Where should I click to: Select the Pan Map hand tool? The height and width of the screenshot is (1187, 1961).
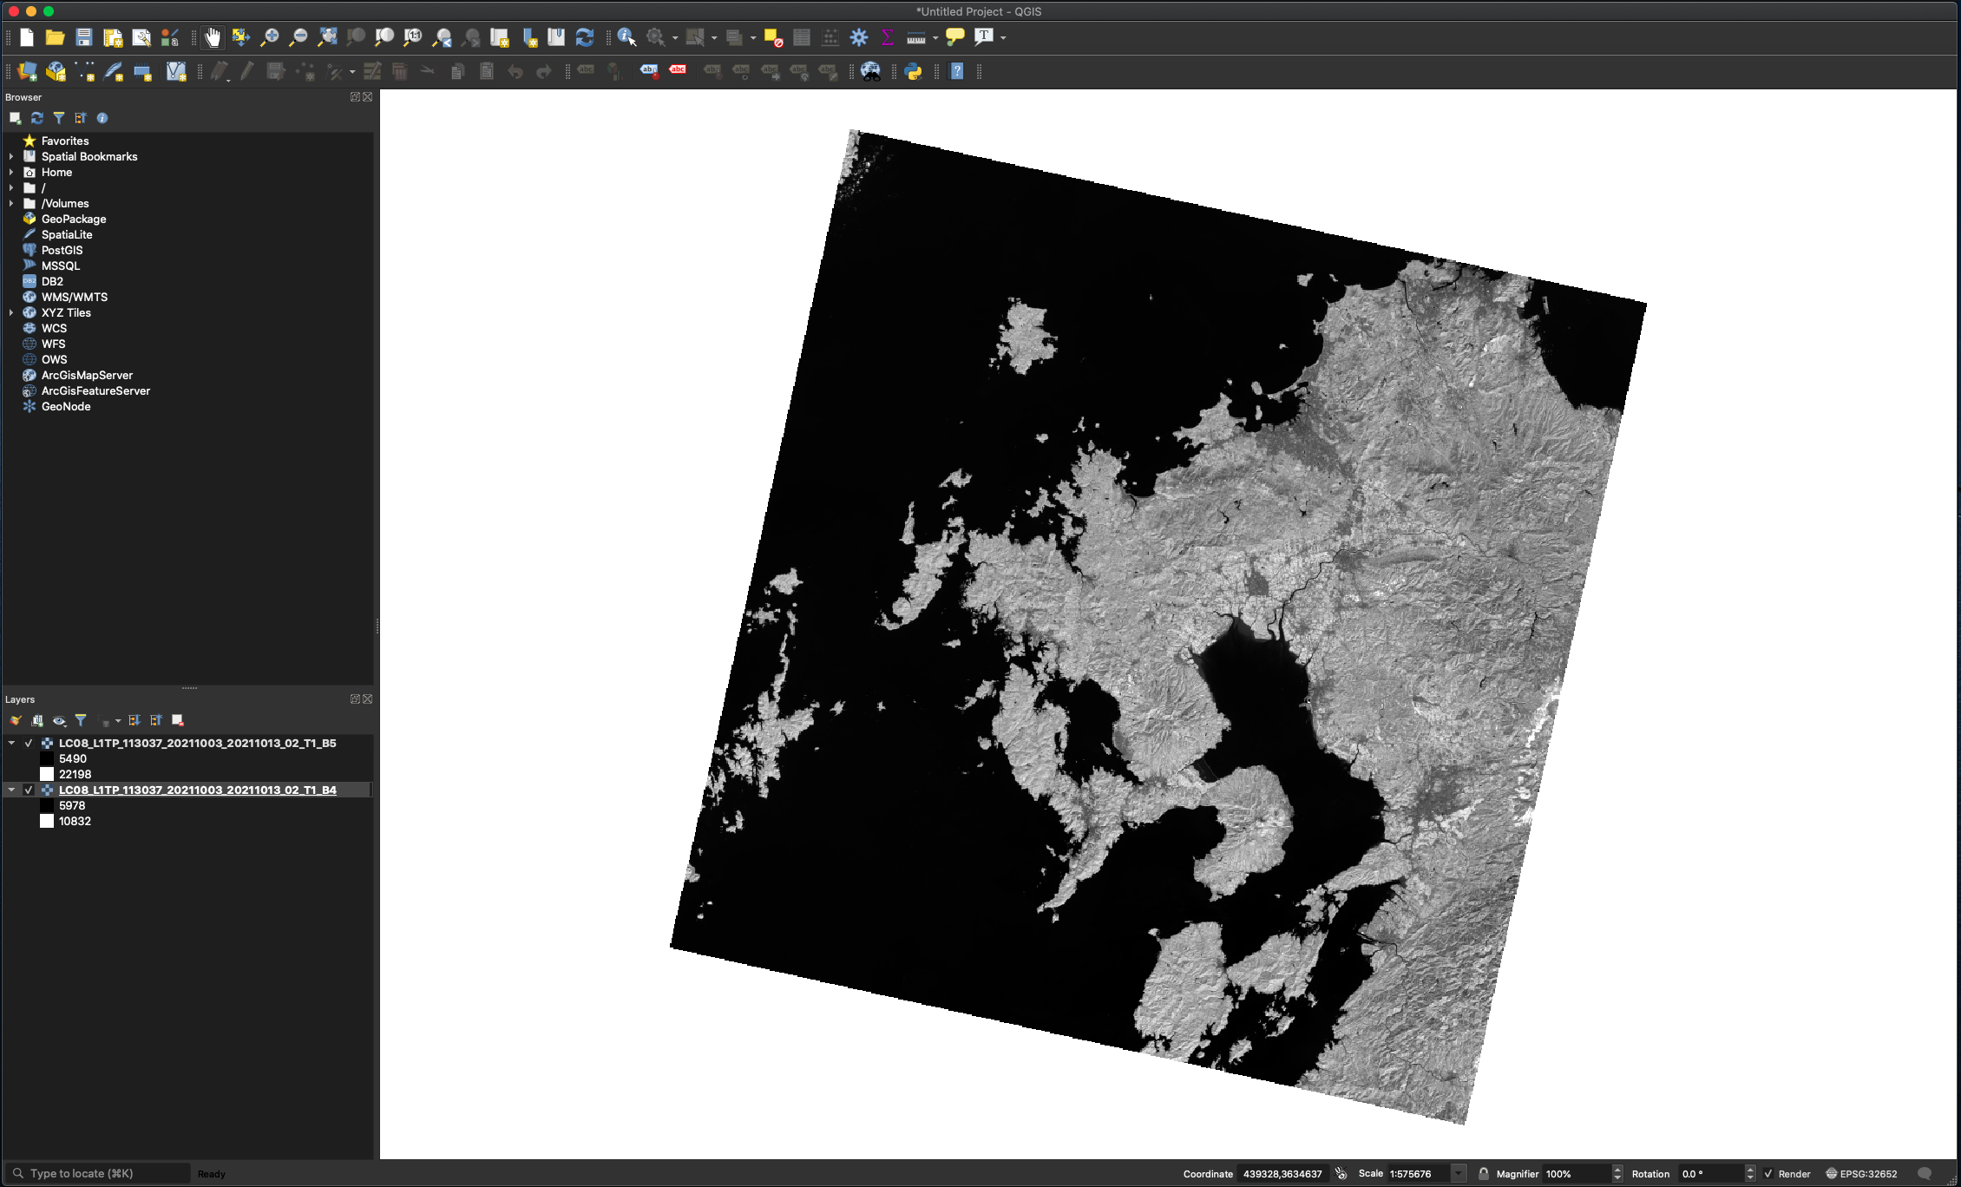click(x=213, y=37)
